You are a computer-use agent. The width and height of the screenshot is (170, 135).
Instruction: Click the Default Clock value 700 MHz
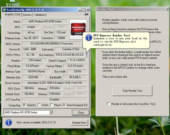29,94
